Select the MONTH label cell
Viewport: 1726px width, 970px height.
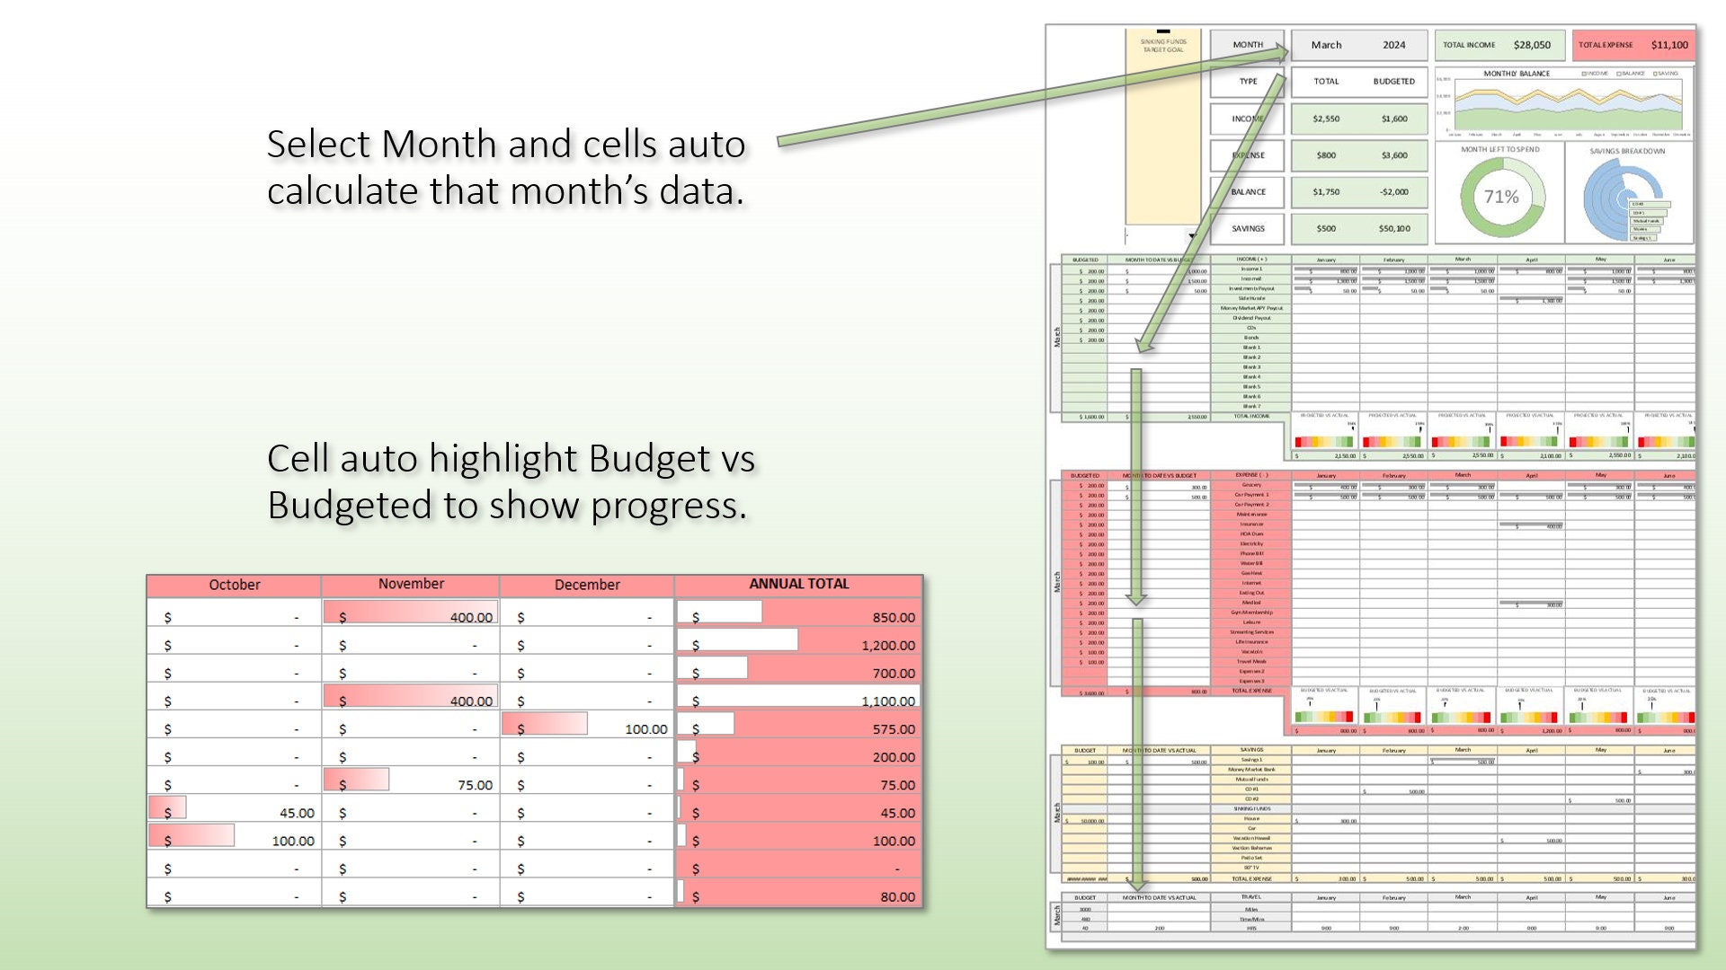1247,45
